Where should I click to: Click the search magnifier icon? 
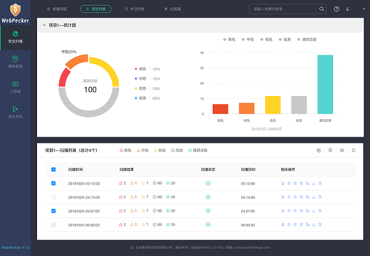pyautogui.click(x=321, y=9)
